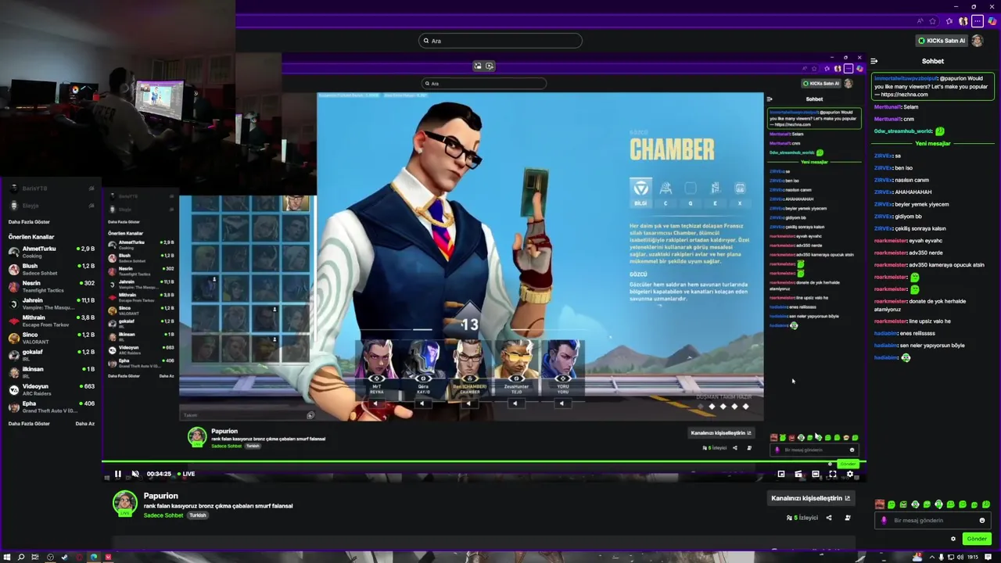Open ilkinsan channel in sidebar
The width and height of the screenshot is (1001, 563).
pyautogui.click(x=52, y=372)
